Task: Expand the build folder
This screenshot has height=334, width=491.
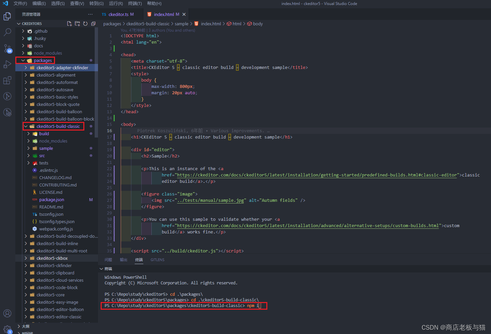Action: coord(29,134)
